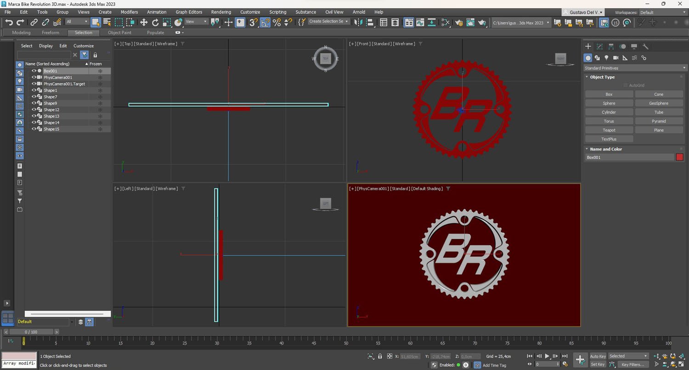Screen dimensions: 689x370
Task: Click the TextPlus button
Action: (x=609, y=139)
